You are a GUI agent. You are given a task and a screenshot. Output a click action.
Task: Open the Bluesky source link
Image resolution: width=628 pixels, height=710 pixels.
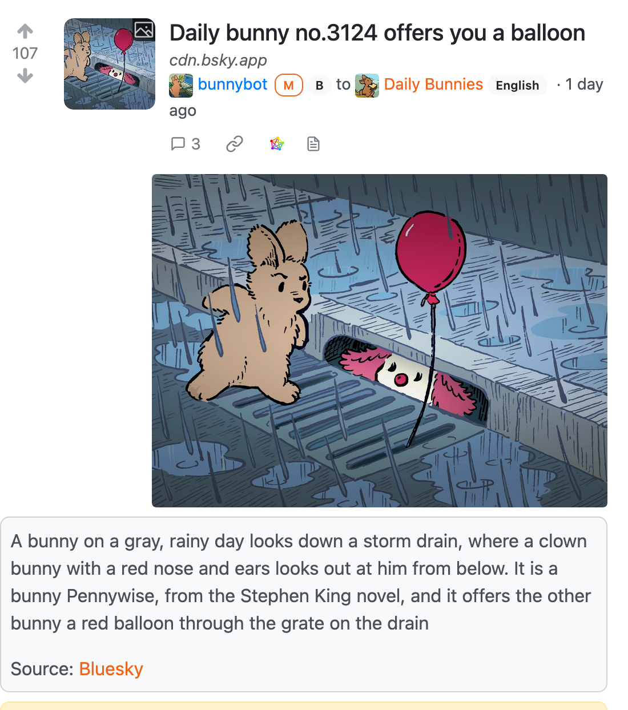tap(111, 668)
